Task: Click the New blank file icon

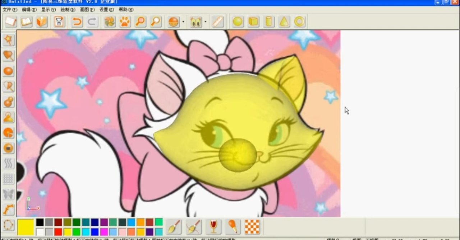Action: (11, 22)
